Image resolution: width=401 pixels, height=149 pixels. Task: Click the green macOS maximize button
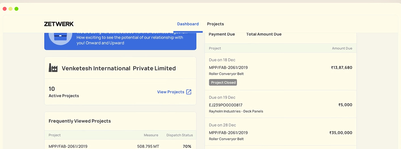16,9
